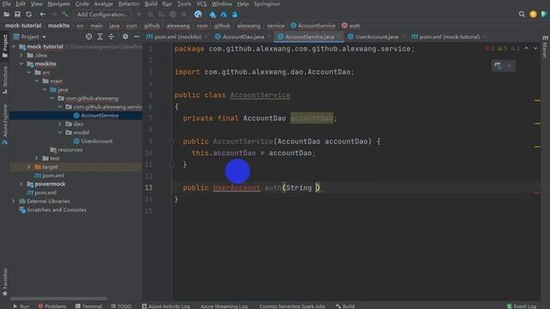Open the Add Configuration dropdown
550x309 pixels.
coord(102,15)
